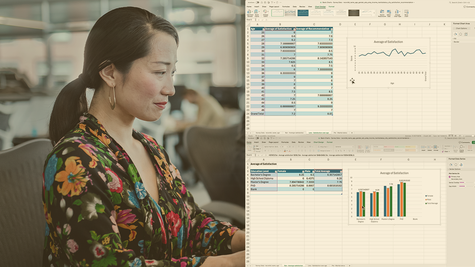The image size is (475, 267).
Task: Click Chart Options in Format Chart Area pane
Action: click(x=461, y=28)
